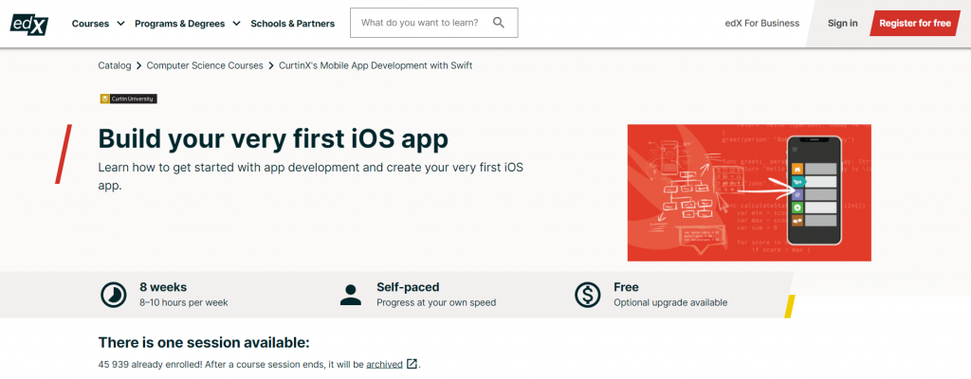Click the external link icon after archived
This screenshot has width=971, height=379.
coord(412,364)
